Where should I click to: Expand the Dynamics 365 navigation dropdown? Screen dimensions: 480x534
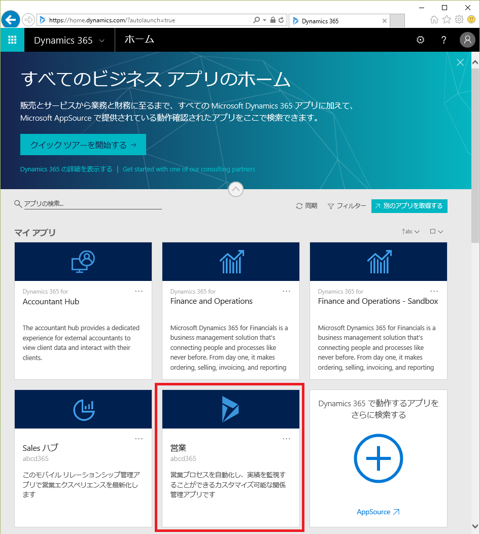click(x=69, y=40)
